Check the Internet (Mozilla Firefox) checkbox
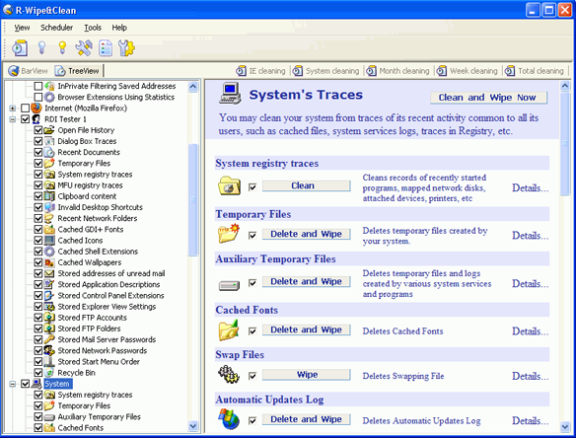 pos(25,109)
